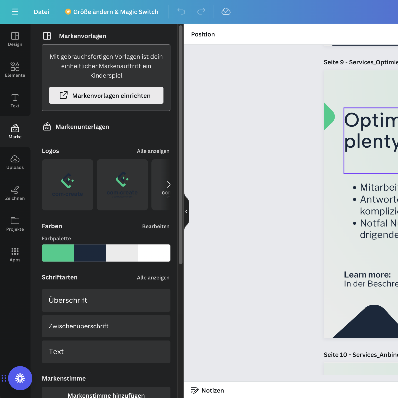The width and height of the screenshot is (398, 398).
Task: Select the first com-create logo
Action: coord(68,185)
